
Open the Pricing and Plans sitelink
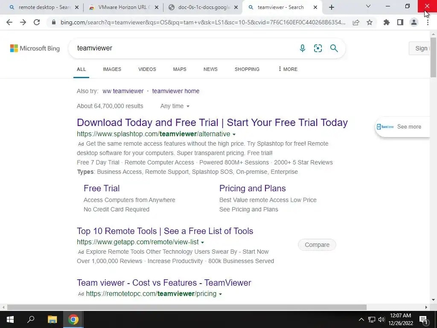click(253, 188)
